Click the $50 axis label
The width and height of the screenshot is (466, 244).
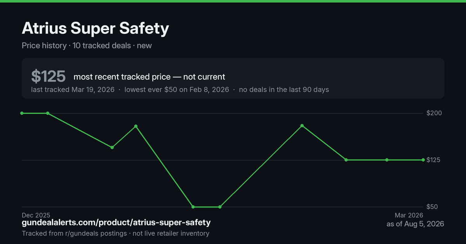click(432, 207)
